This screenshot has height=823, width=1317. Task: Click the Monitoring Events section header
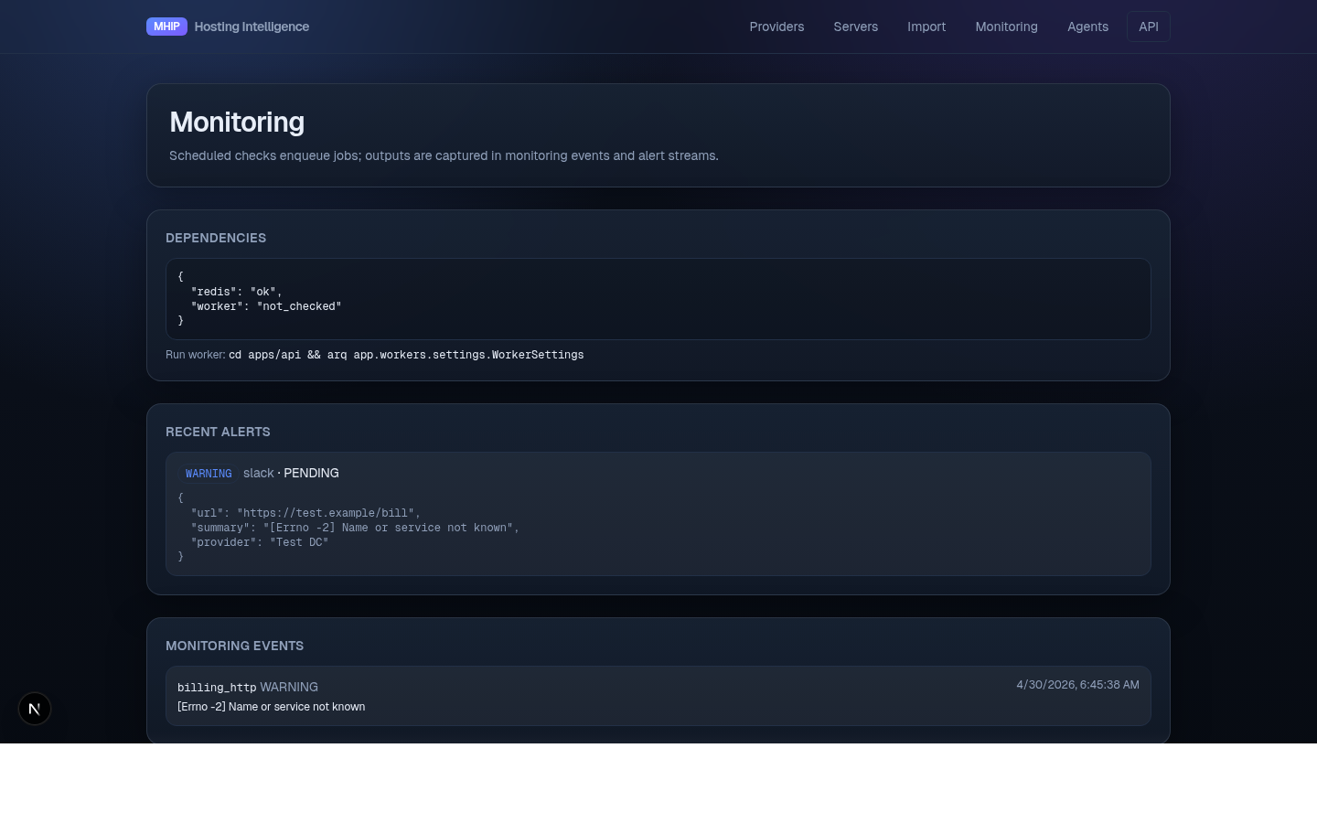coord(234,646)
